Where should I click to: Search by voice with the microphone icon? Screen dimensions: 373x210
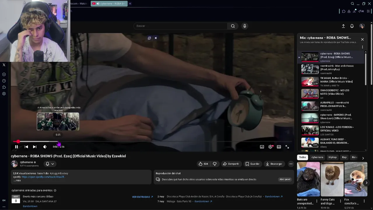tap(245, 26)
